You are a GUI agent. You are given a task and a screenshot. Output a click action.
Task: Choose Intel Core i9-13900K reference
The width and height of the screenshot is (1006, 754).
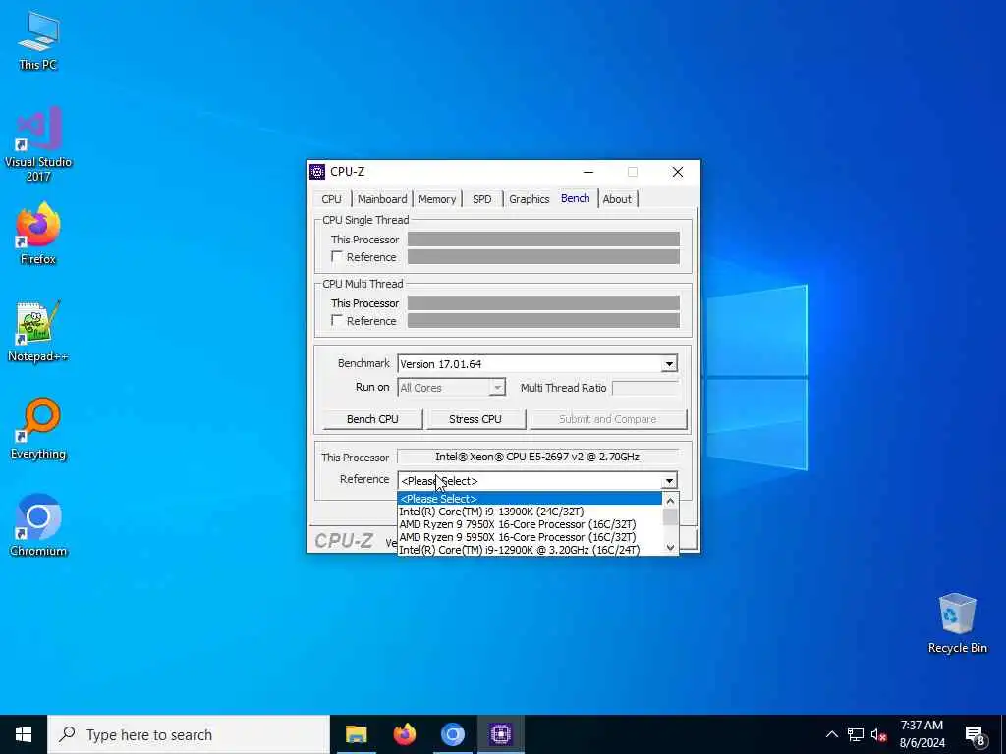[530, 512]
